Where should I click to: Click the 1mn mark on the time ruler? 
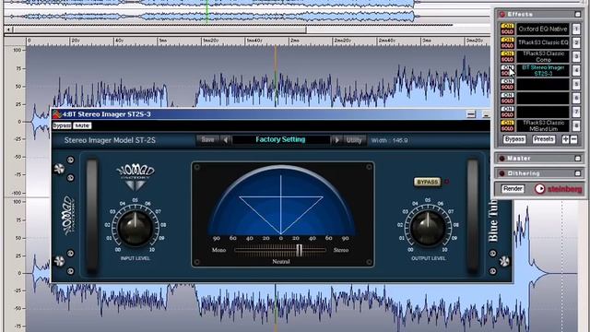tap(162, 41)
